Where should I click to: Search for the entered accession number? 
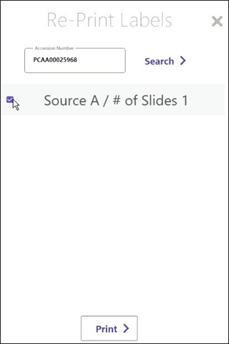tap(165, 61)
